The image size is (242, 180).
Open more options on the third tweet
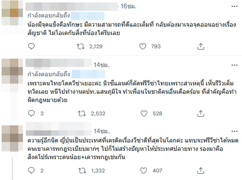pos(234,131)
